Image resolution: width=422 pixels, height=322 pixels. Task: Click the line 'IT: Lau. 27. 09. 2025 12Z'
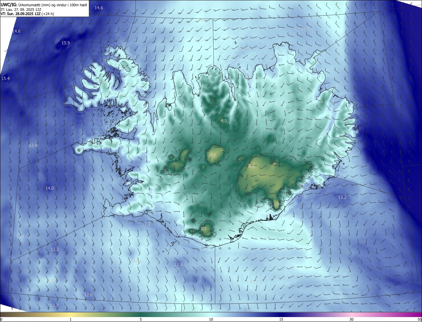tap(21, 10)
